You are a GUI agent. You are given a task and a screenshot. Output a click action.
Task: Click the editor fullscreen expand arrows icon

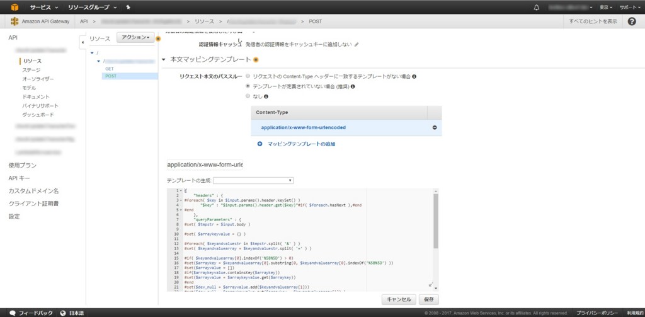(431, 284)
